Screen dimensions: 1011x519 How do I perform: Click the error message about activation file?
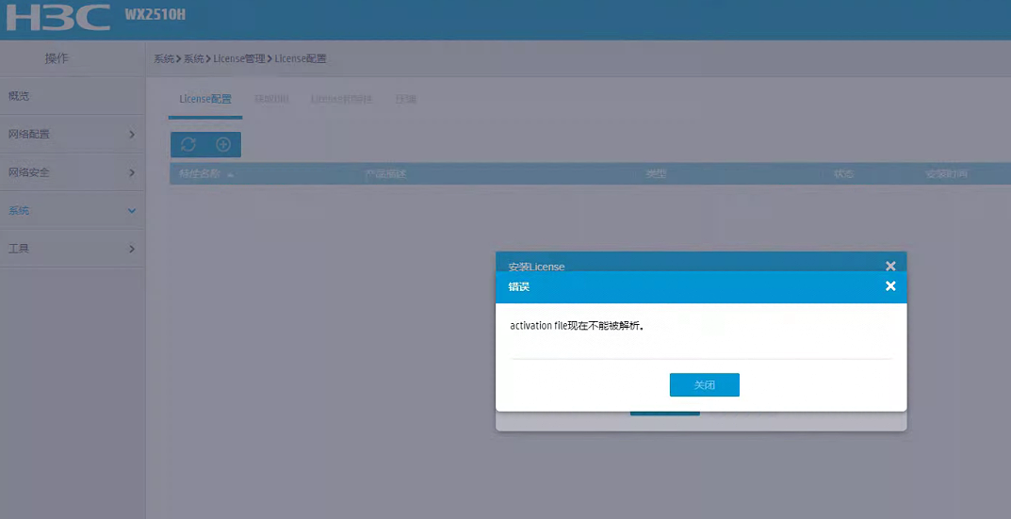[x=577, y=326]
